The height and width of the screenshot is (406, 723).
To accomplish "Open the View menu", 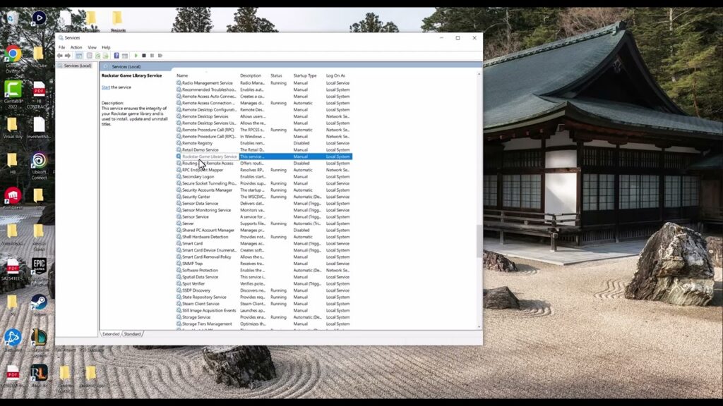I will click(x=92, y=47).
